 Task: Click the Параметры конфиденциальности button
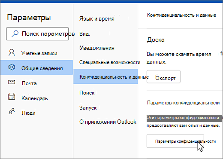[175, 141]
